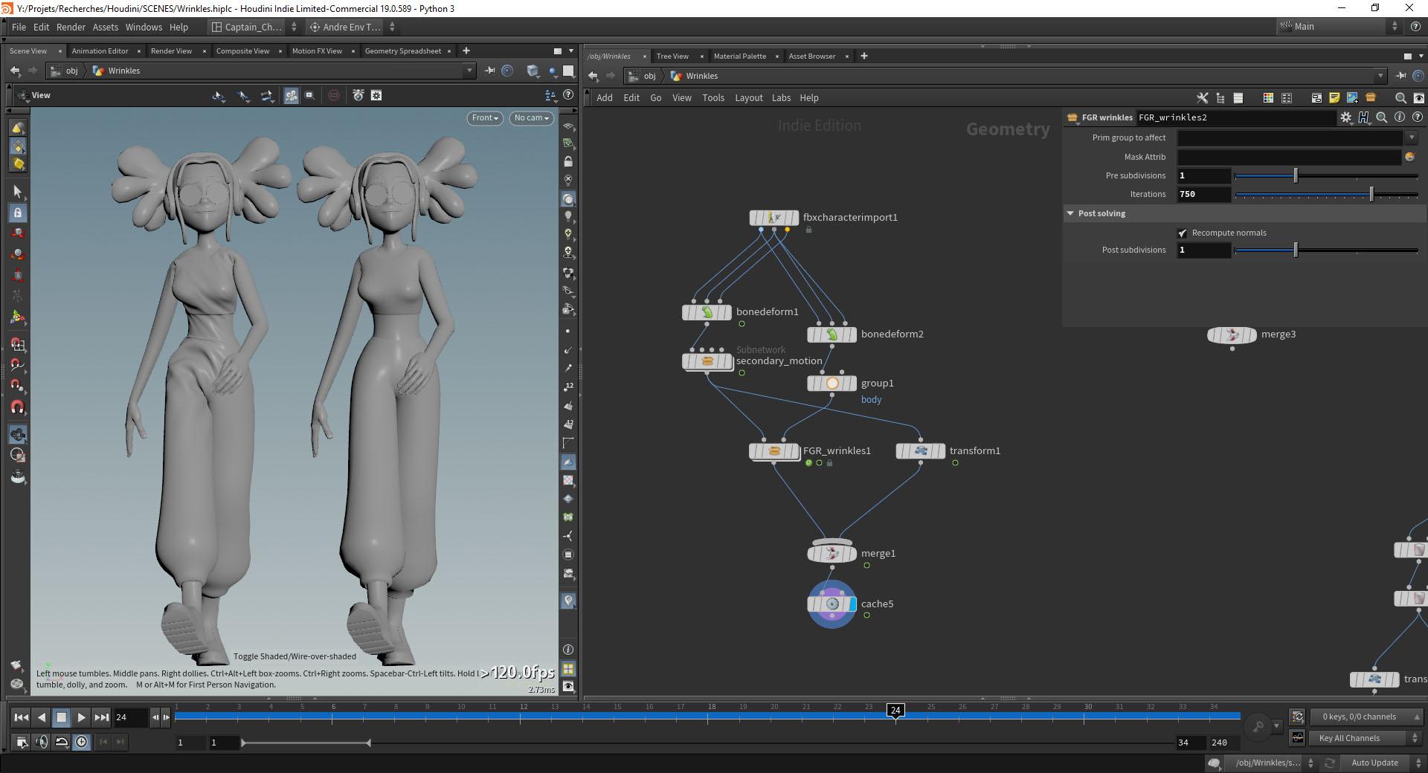Open parameter gear settings menu
Screen dimensions: 1428x773
pos(1345,117)
